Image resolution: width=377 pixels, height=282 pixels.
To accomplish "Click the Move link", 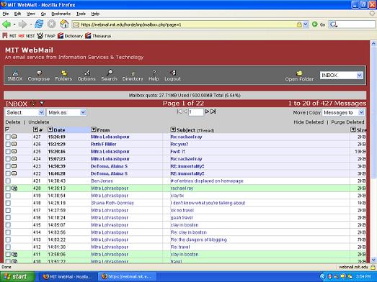I will [x=299, y=112].
